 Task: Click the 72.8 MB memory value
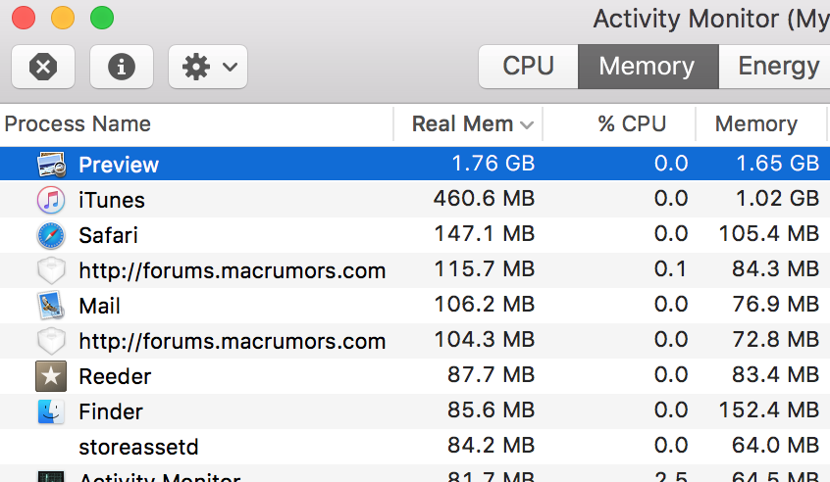[775, 339]
